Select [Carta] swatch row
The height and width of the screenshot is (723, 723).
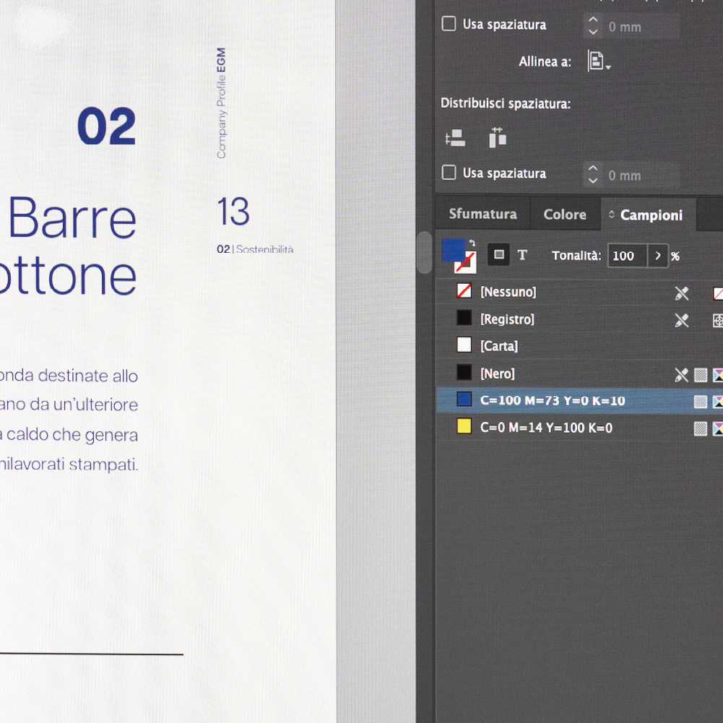tap(579, 346)
